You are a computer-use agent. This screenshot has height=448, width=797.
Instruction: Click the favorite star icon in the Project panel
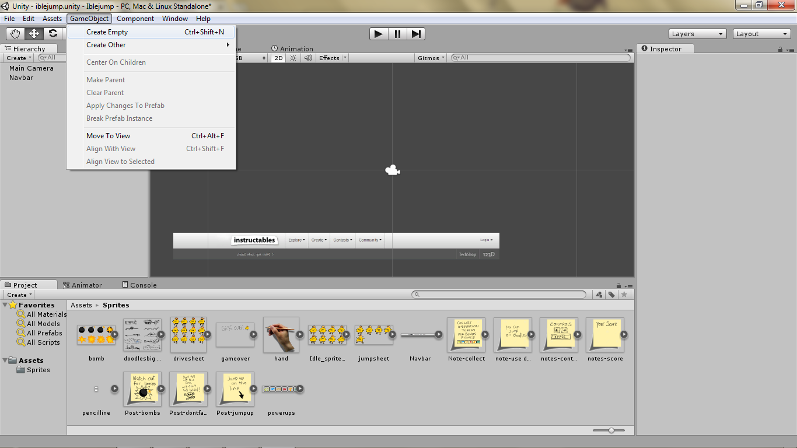tap(624, 295)
